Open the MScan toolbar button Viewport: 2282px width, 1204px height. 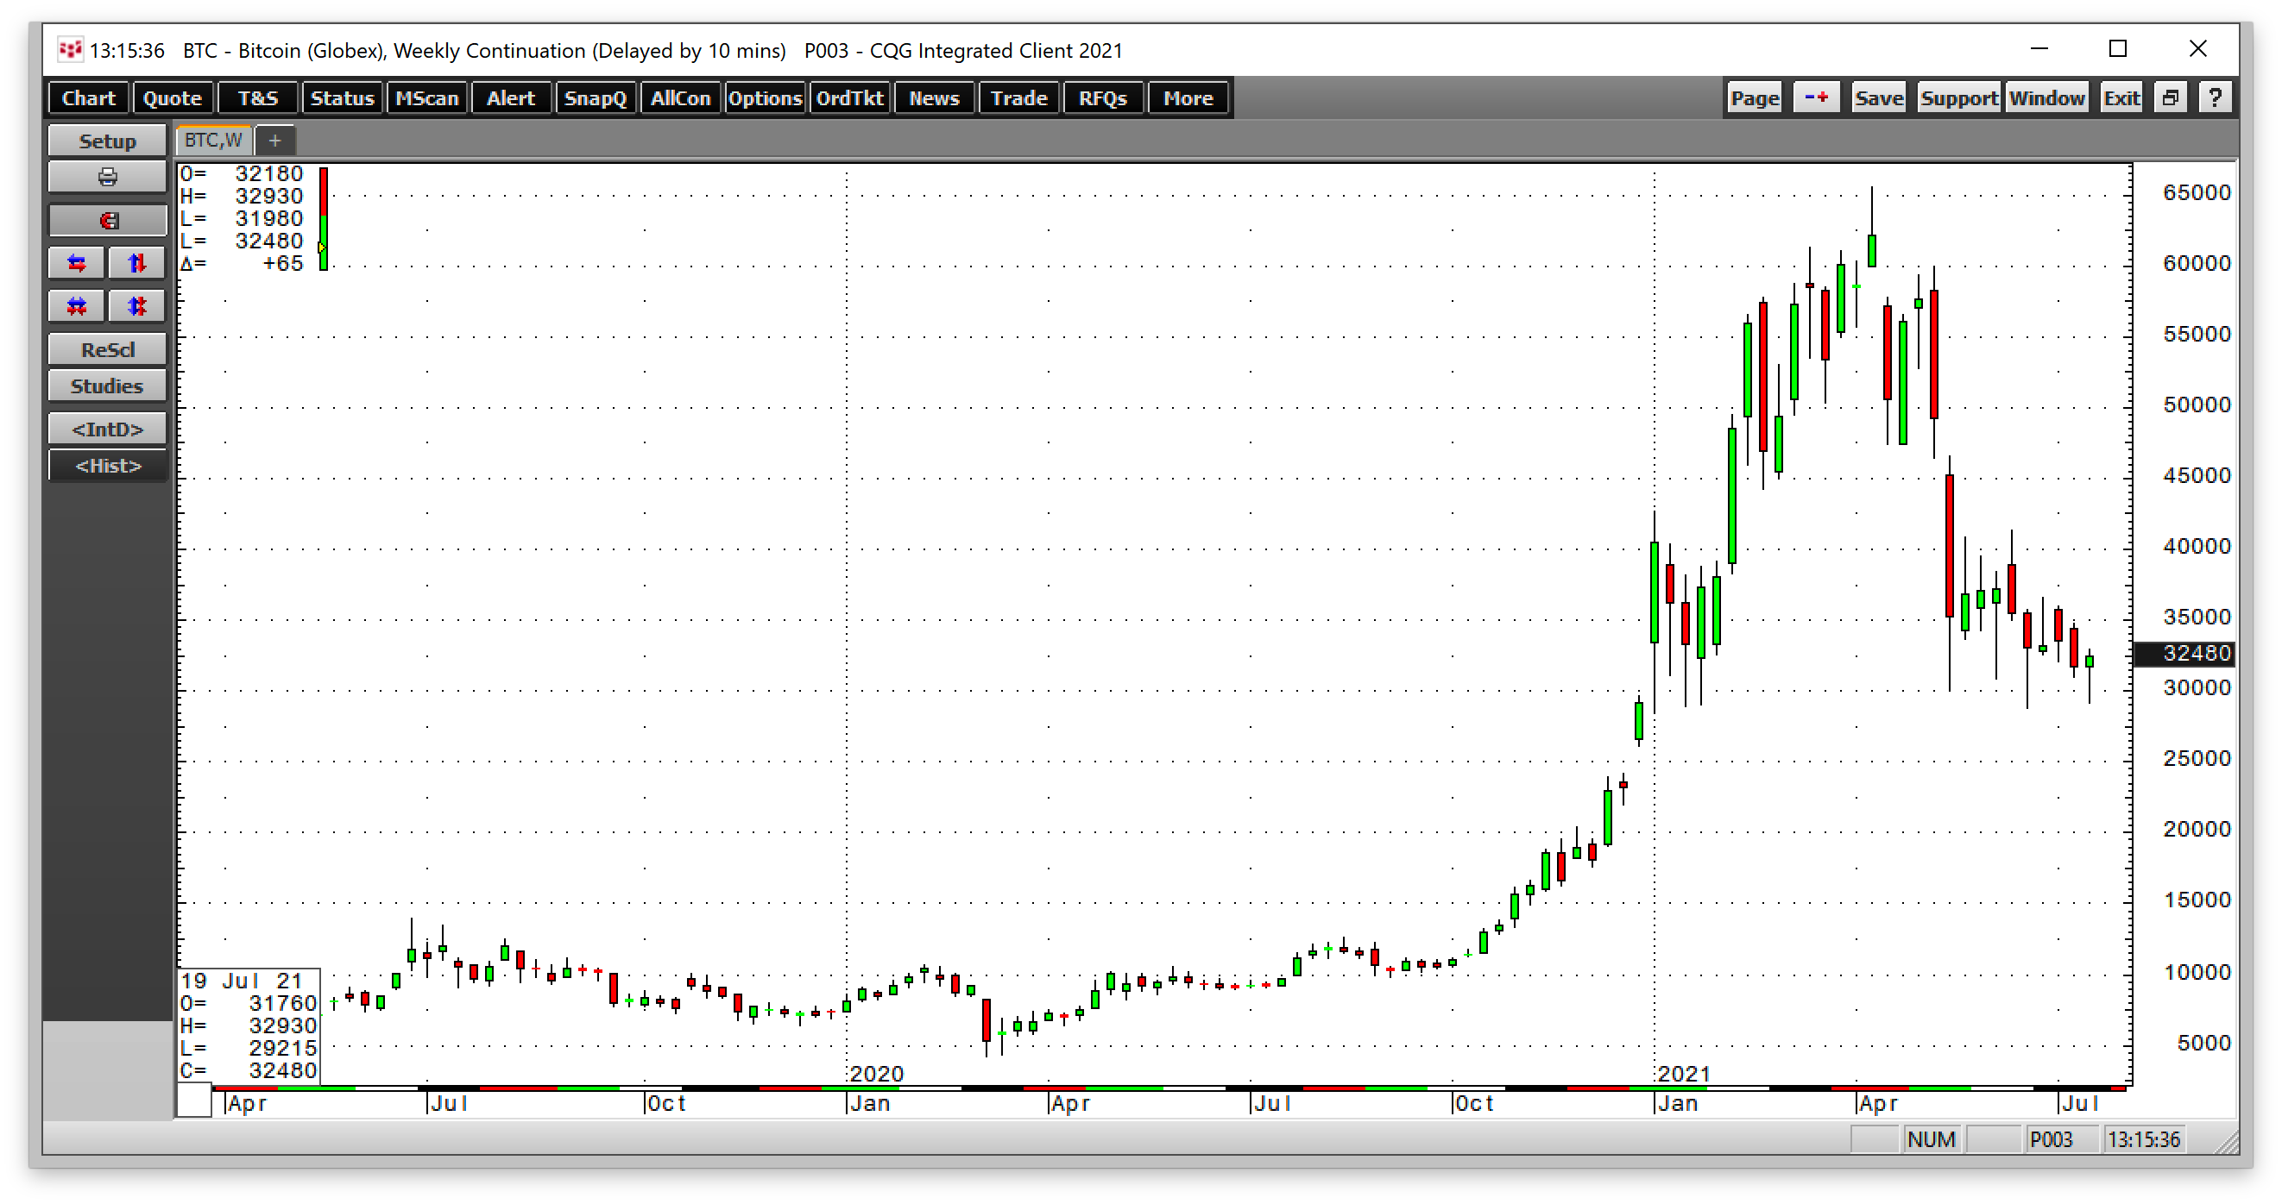click(x=427, y=97)
